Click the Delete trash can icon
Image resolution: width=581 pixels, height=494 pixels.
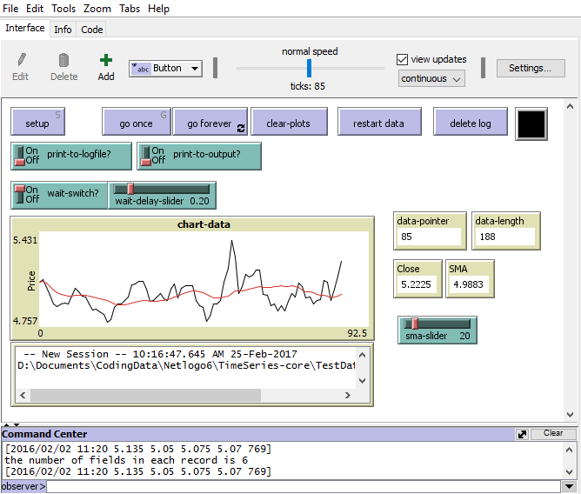tap(63, 61)
